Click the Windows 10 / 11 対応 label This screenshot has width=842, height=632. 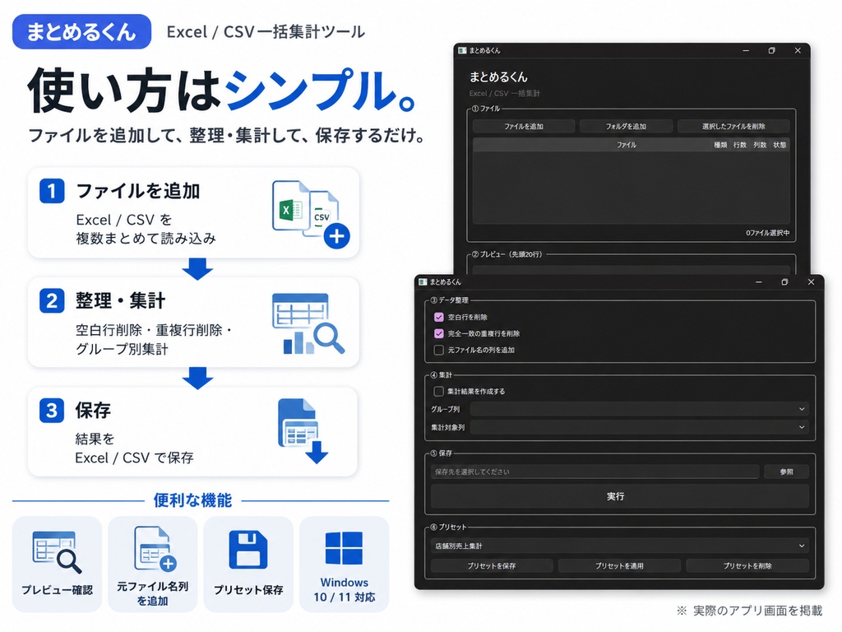coord(345,589)
